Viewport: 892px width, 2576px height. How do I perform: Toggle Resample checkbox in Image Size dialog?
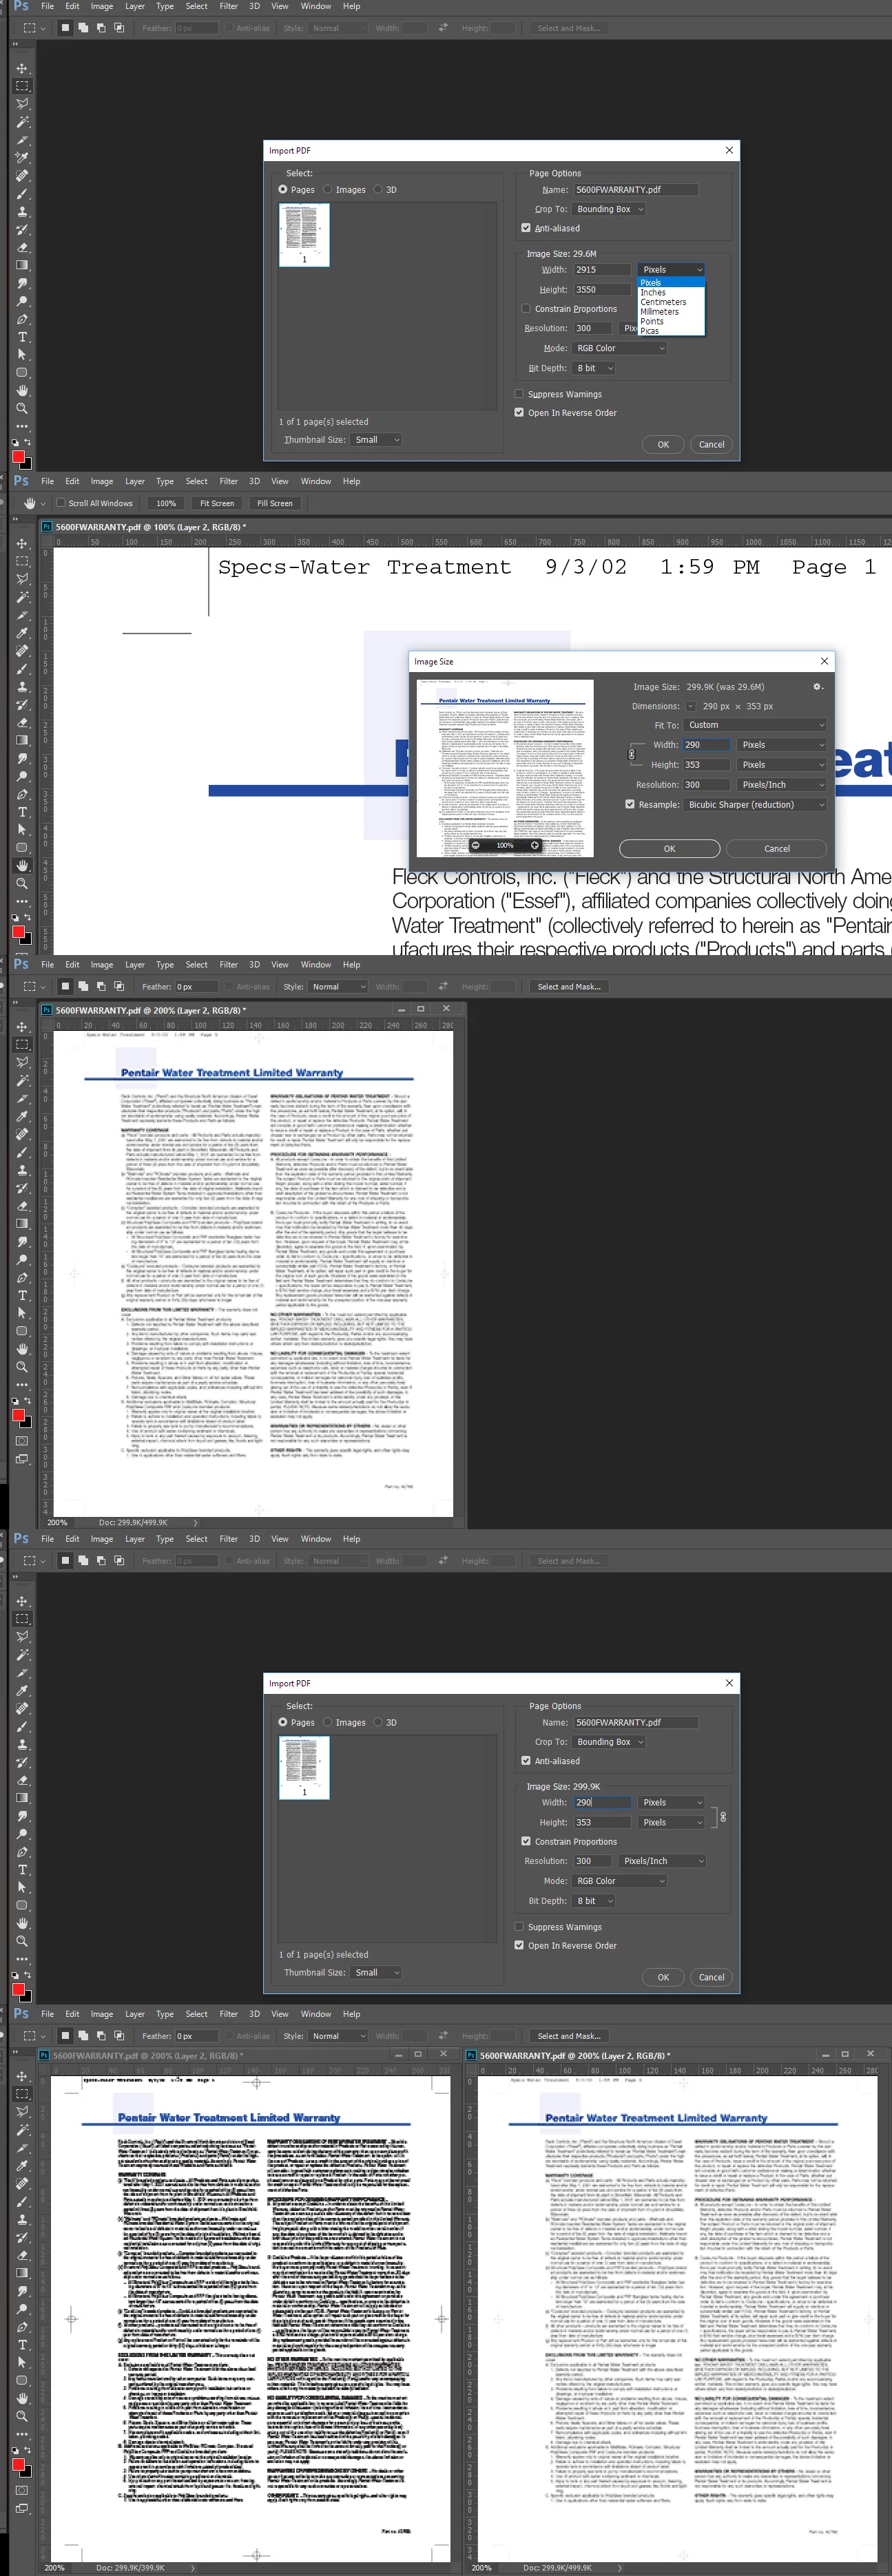[x=630, y=804]
